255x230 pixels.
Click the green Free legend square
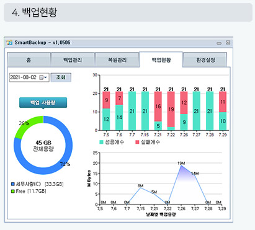(13, 191)
